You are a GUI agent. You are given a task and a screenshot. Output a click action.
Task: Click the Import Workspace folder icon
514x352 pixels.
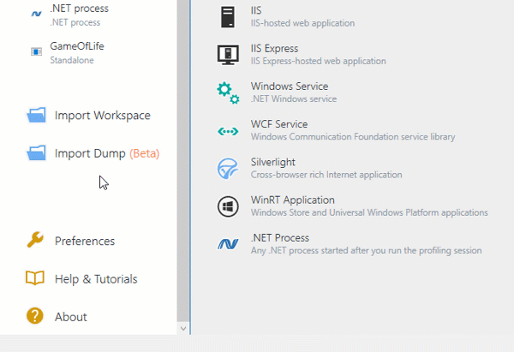click(36, 116)
